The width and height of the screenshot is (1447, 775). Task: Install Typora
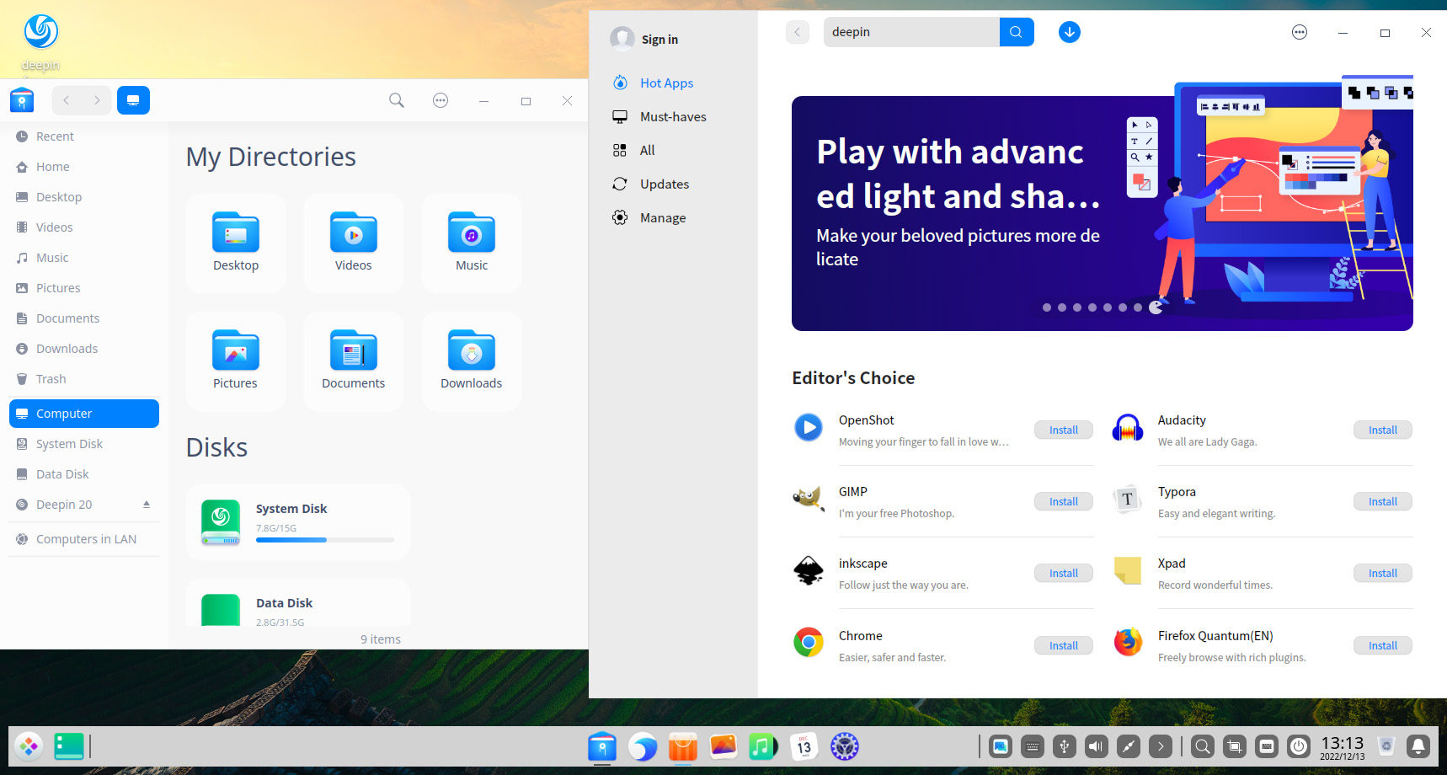click(1383, 501)
